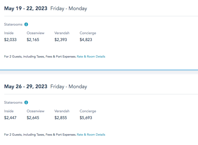
Task: Click the Staterooms info icon for May 19 sailing
Action: (26, 25)
